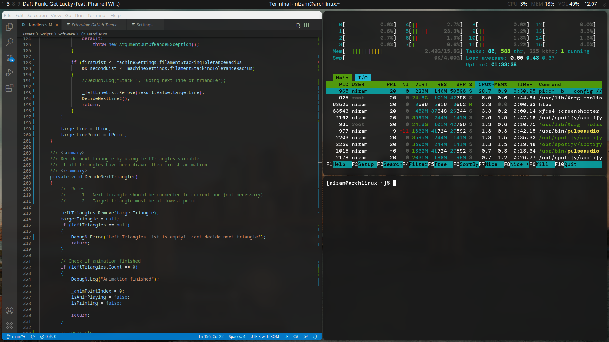Open the Go menu
Image resolution: width=609 pixels, height=342 pixels.
(x=68, y=16)
